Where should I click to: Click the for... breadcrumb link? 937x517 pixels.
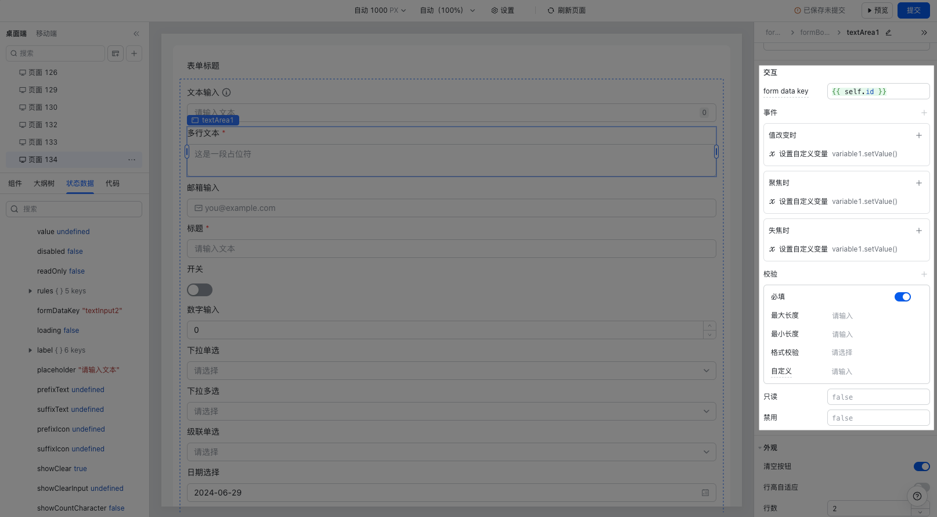point(773,33)
